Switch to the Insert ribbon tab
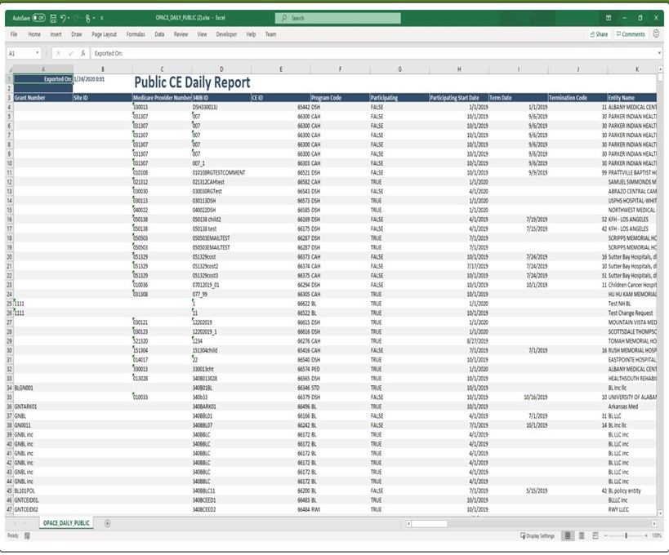 (x=56, y=34)
